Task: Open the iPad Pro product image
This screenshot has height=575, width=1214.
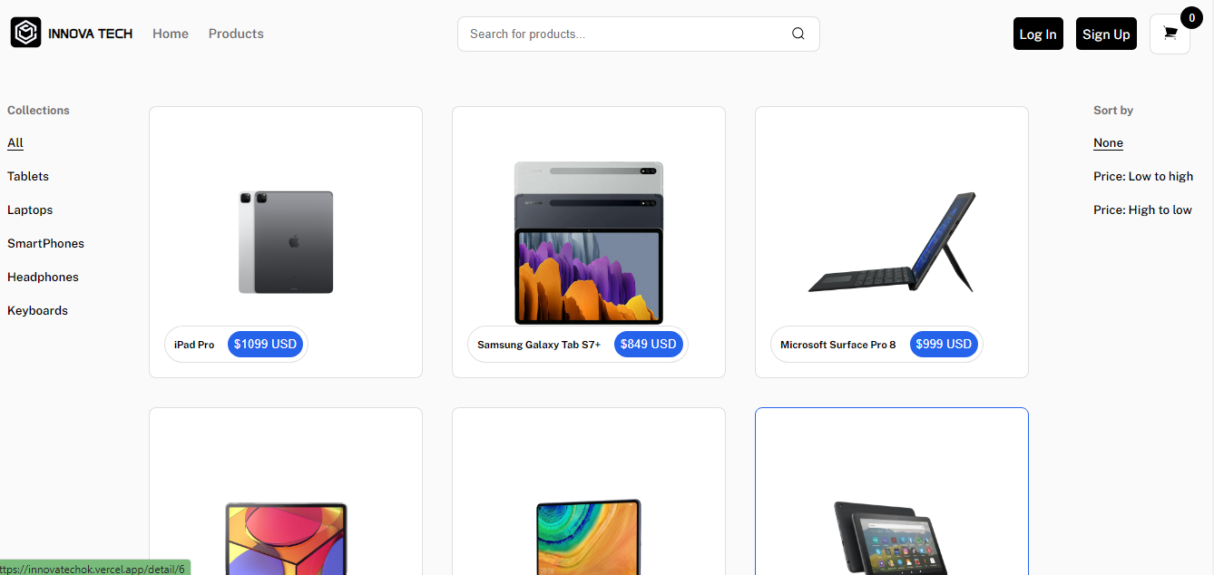Action: [x=286, y=241]
